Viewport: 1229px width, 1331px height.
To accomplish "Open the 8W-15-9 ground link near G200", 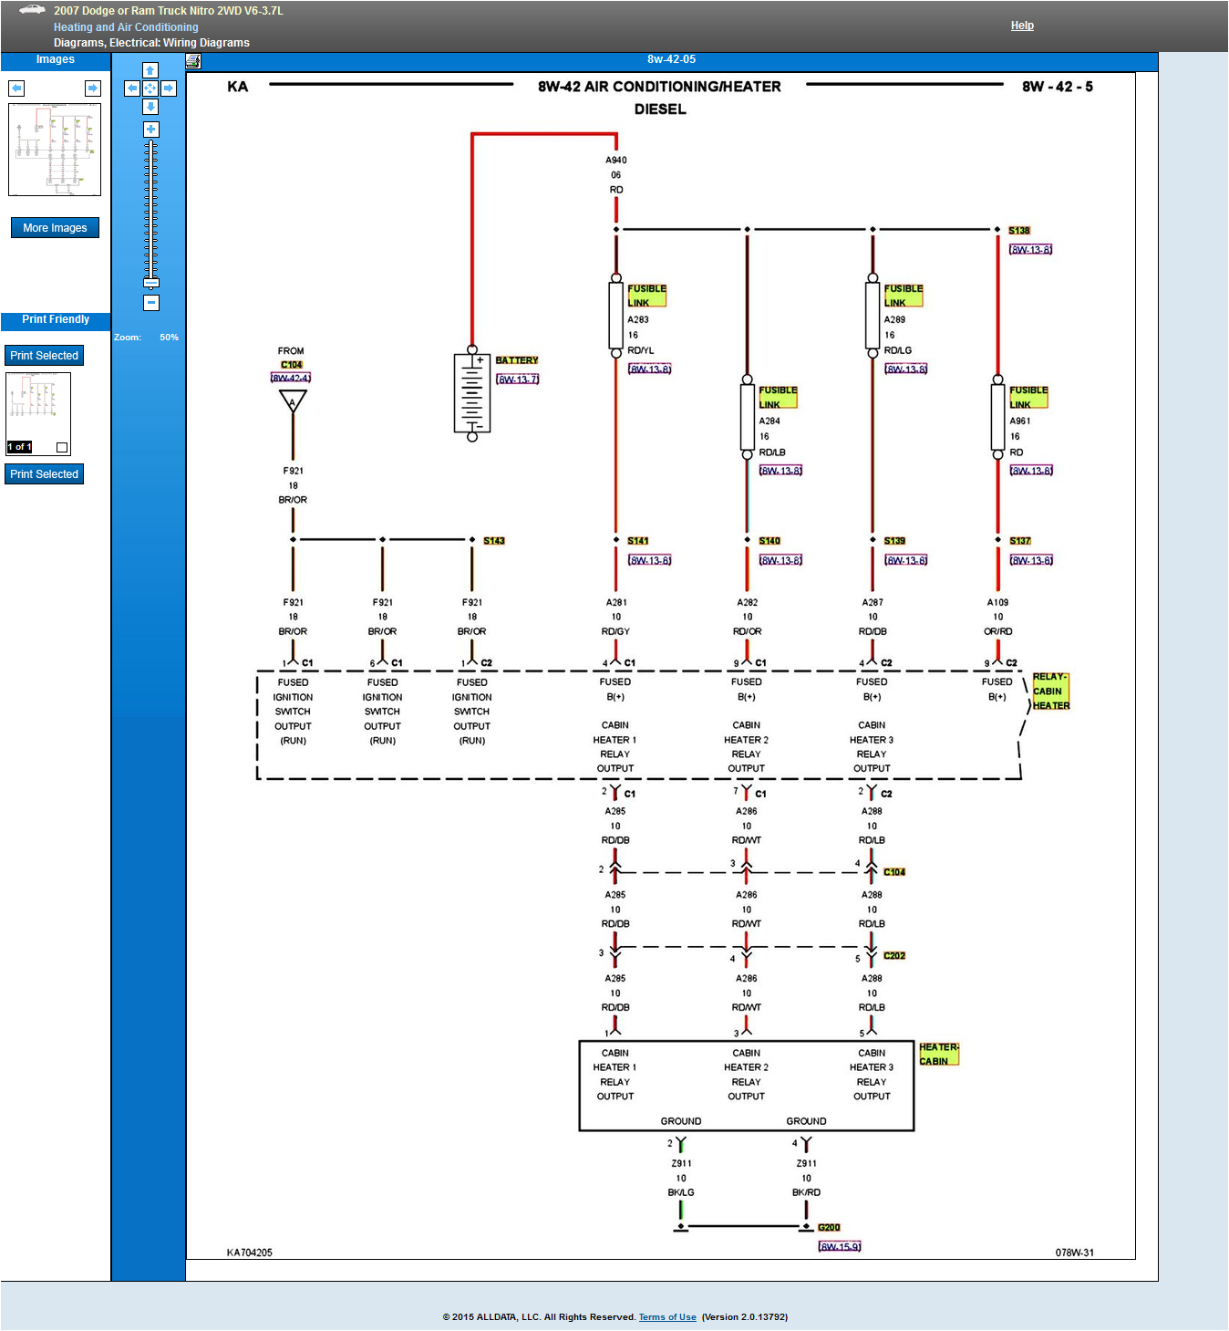I will tap(841, 1245).
